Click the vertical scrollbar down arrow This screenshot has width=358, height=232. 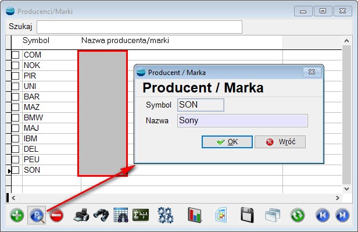(346, 189)
